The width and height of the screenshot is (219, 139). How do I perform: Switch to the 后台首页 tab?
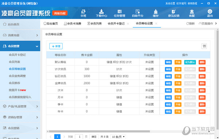51,23
